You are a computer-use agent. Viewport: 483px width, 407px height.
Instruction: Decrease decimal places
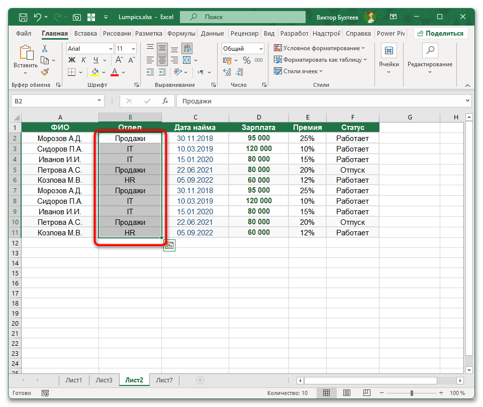(x=239, y=72)
